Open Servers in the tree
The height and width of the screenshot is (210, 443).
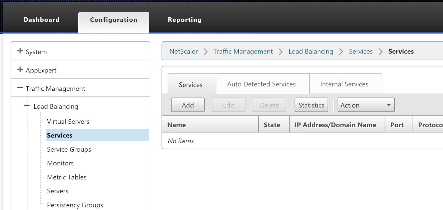pyautogui.click(x=58, y=191)
